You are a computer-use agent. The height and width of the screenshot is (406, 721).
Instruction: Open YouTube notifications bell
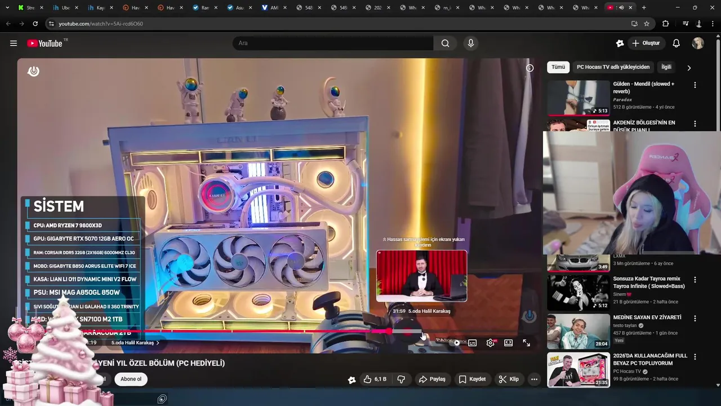(677, 43)
